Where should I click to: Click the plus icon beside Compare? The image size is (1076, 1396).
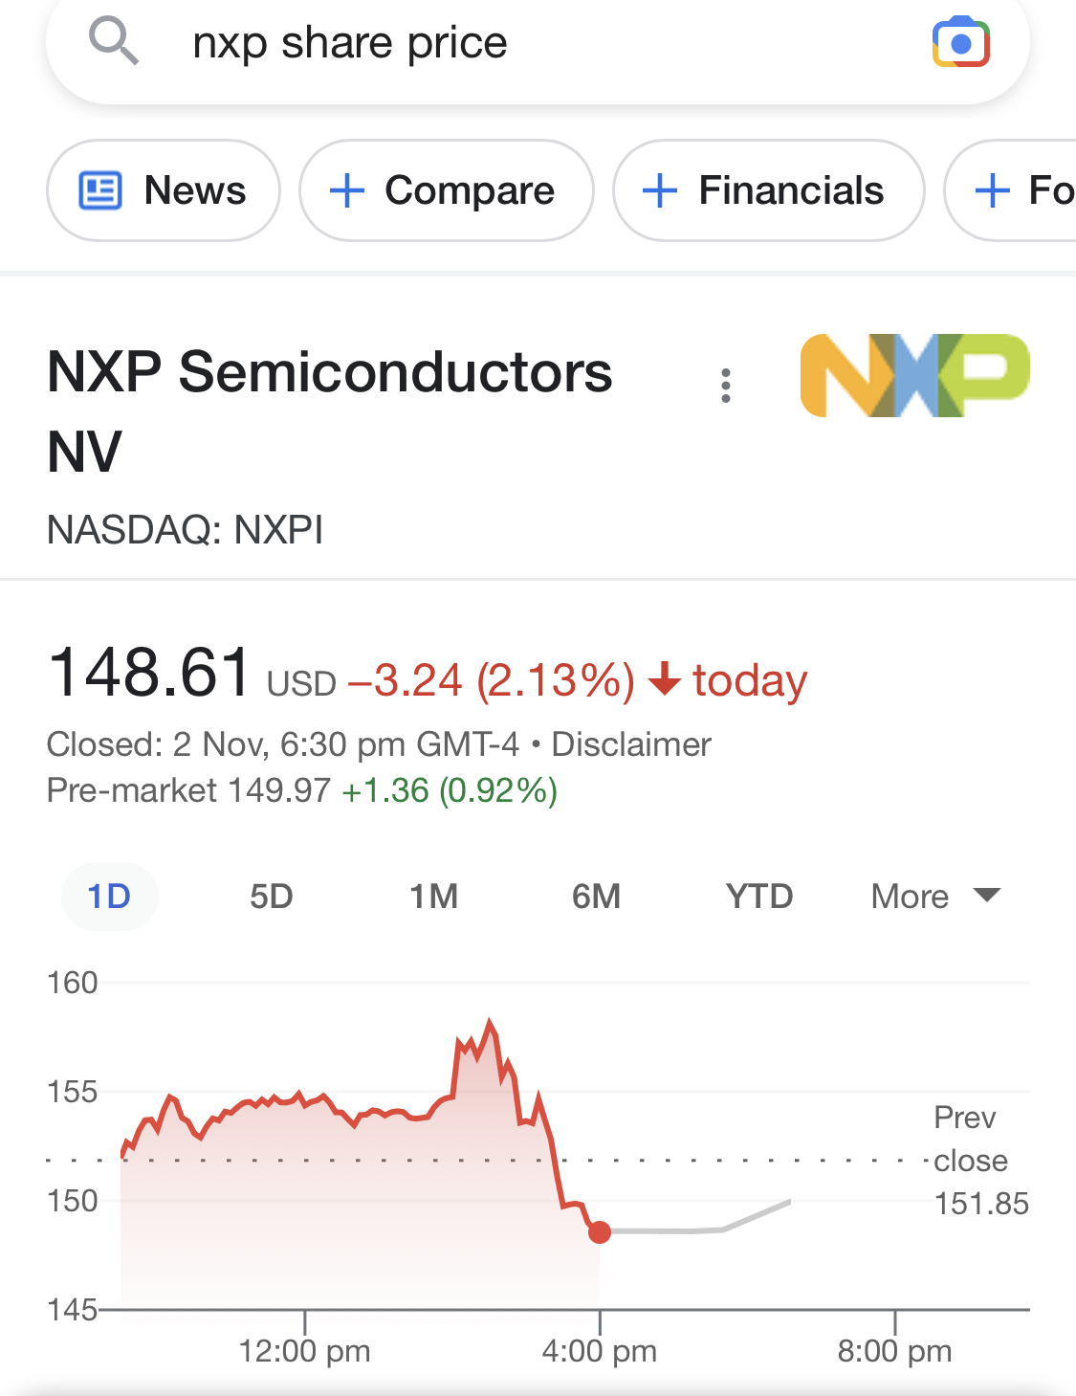pyautogui.click(x=346, y=190)
